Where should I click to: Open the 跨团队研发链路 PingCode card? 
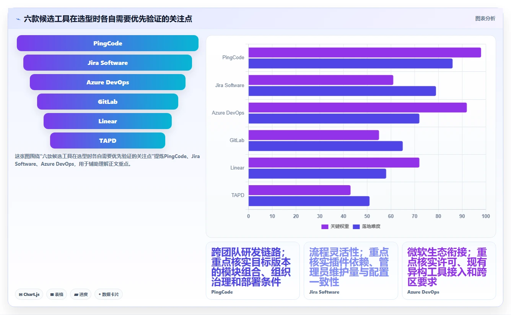point(253,271)
